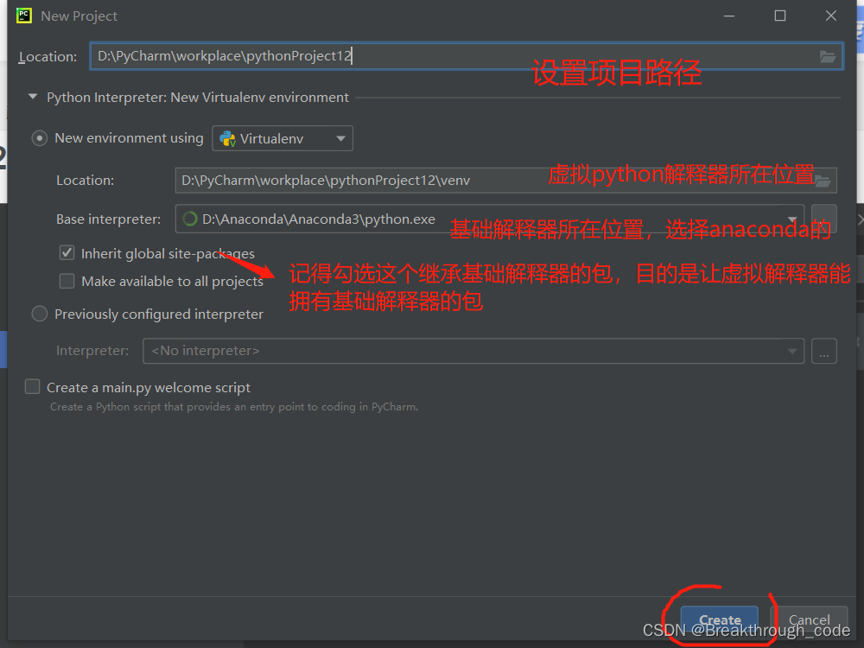This screenshot has height=648, width=864.
Task: Edit the project Location path field
Action: 467,56
